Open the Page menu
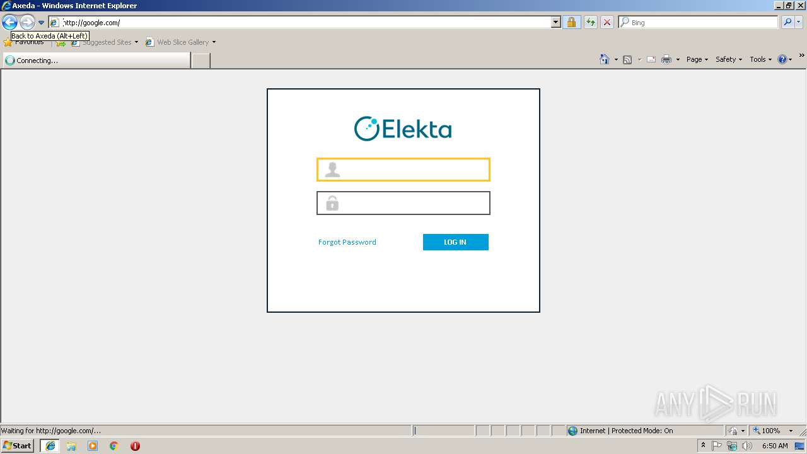 [697, 59]
